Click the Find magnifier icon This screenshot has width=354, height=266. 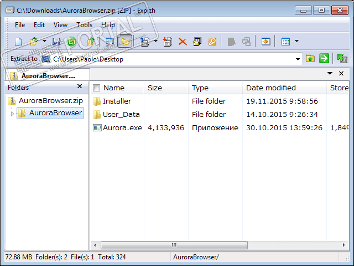110,42
